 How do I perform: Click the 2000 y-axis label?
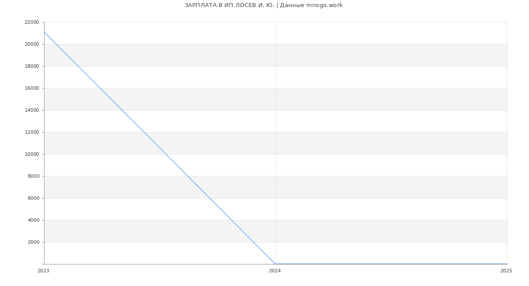point(34,242)
